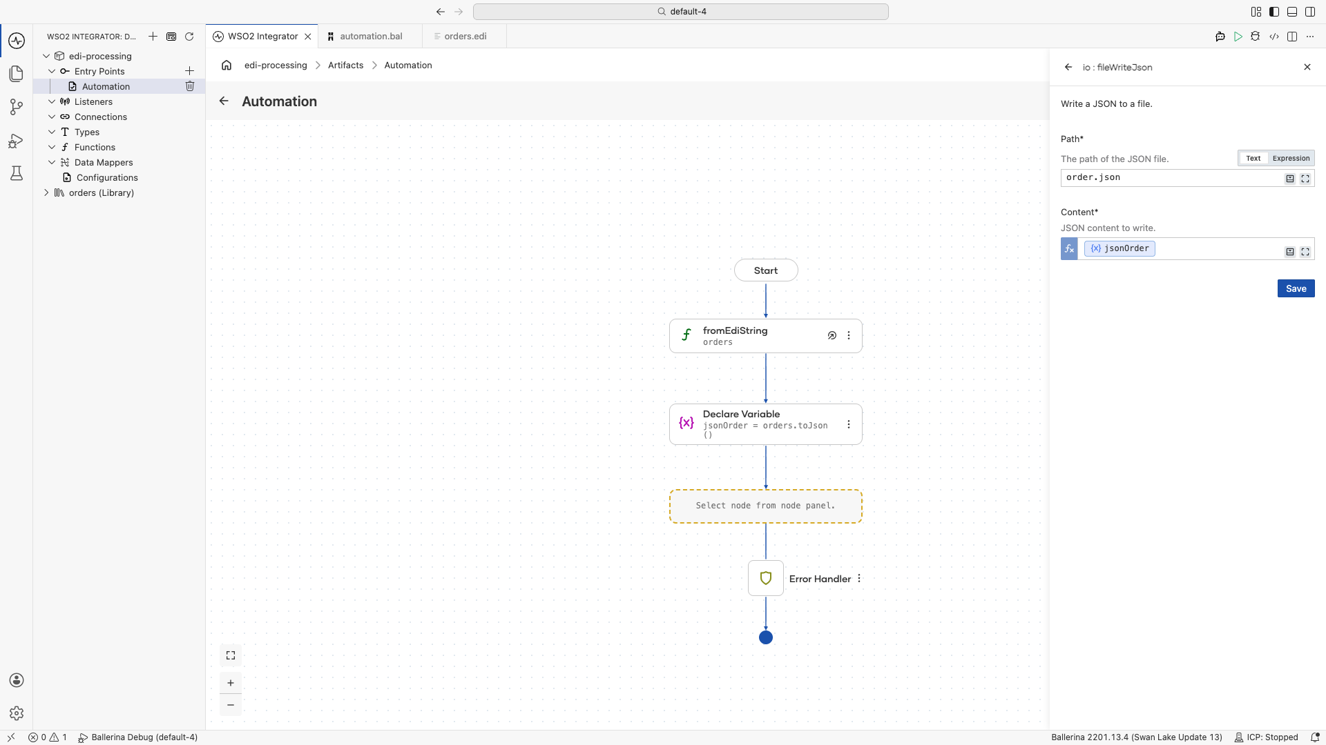Open the Accounts icon in activity bar
This screenshot has width=1326, height=745.
(17, 680)
